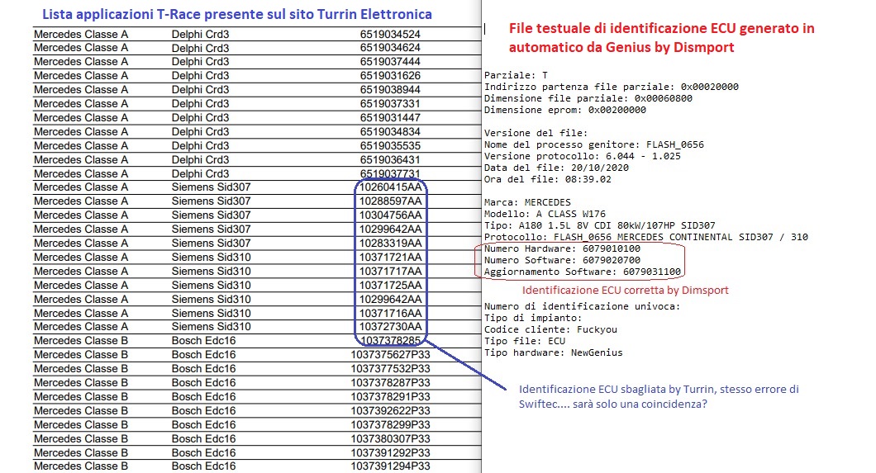876x473 pixels.
Task: Select the 1037378285 Bosch Edc16 code
Action: click(392, 341)
